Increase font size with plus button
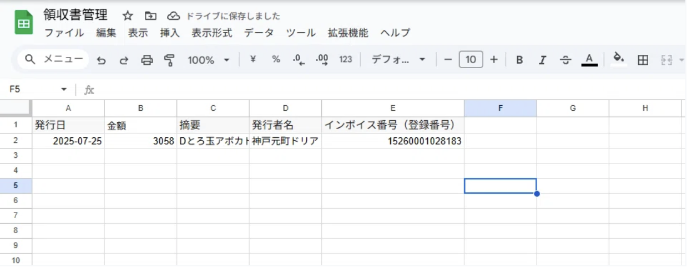Screen dimensions: 687x278 494,60
